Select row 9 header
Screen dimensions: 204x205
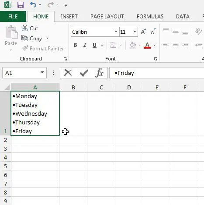tap(5, 201)
